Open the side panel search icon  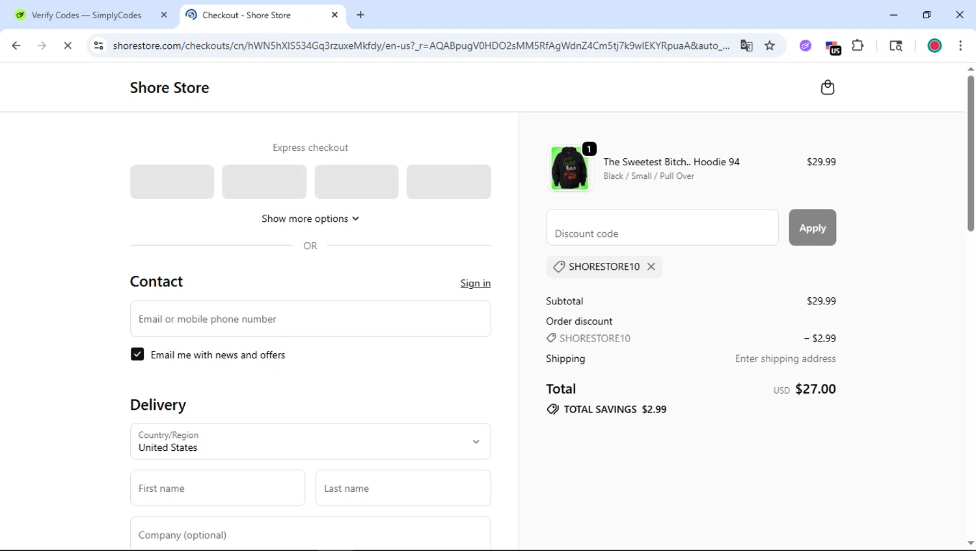[896, 46]
